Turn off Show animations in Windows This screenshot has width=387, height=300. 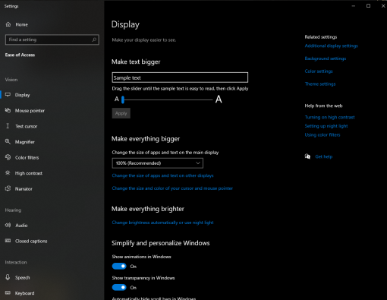click(x=119, y=267)
